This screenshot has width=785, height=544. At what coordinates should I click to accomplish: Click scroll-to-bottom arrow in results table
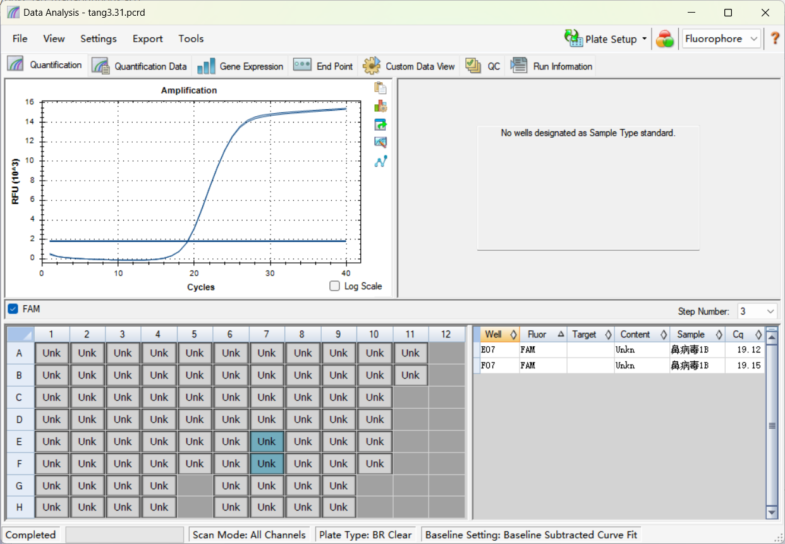[772, 511]
